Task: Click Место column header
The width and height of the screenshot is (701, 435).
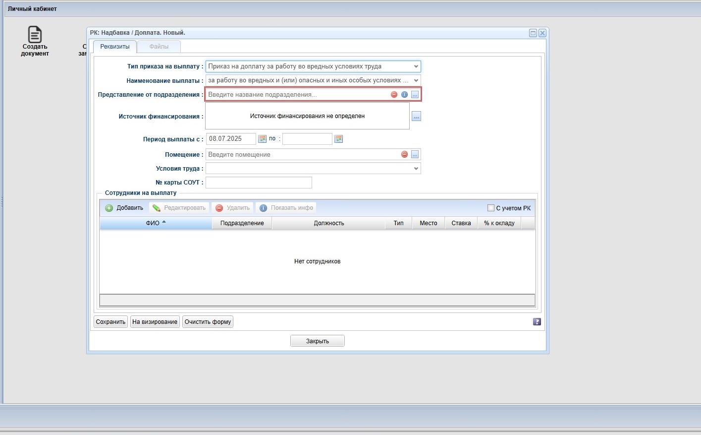Action: (x=429, y=223)
